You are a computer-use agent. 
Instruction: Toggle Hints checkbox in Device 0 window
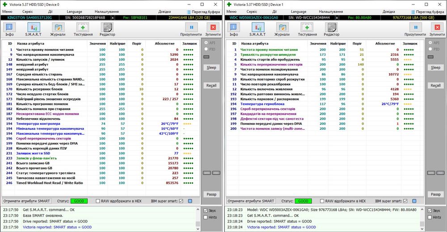206,217
